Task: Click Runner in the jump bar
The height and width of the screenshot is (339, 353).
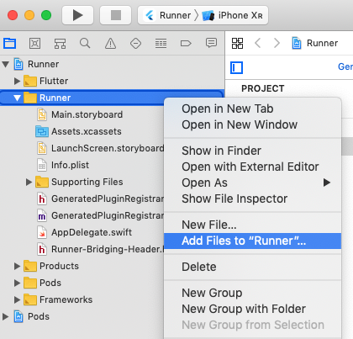Action: click(315, 43)
